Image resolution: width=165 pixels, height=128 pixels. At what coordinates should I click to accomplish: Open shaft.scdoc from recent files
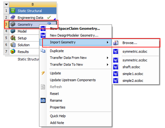click(131, 67)
